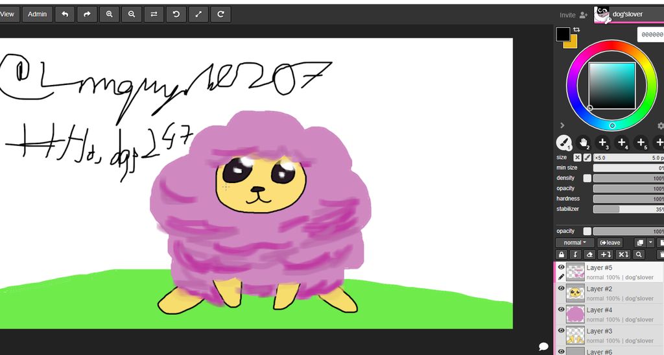Hide Layer #6 with its eye icon

point(561,351)
